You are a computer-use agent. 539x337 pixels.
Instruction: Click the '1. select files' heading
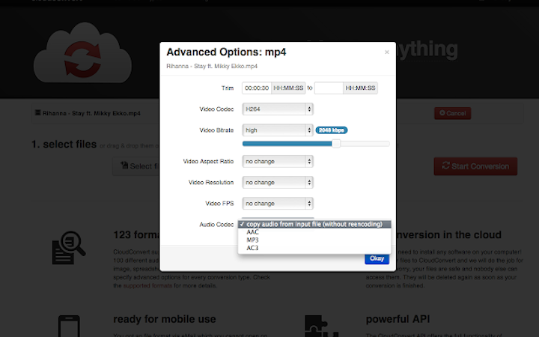click(x=64, y=145)
